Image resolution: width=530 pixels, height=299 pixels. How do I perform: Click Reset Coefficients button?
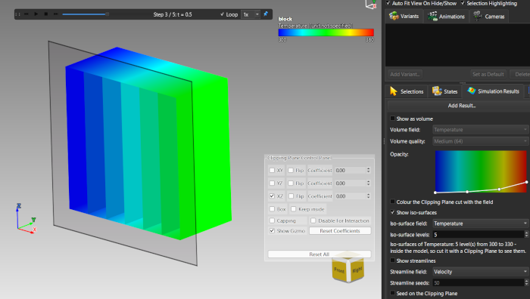tap(340, 231)
